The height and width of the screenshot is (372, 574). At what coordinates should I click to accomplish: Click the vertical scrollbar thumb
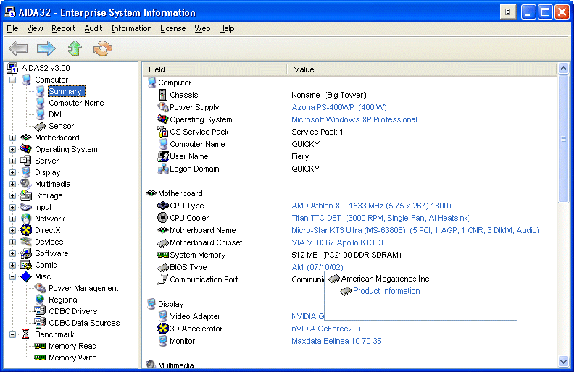pos(563,138)
